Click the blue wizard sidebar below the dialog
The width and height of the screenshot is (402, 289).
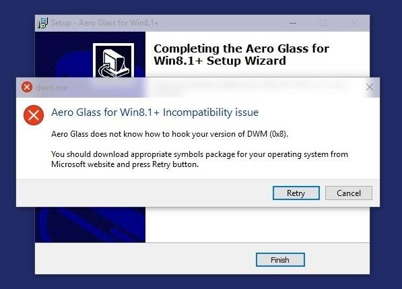90,224
